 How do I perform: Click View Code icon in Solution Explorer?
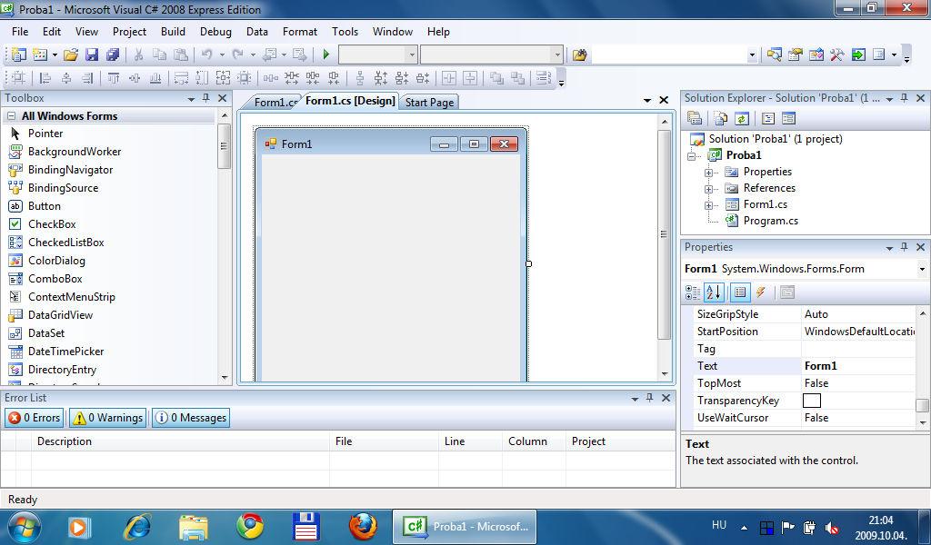(x=767, y=119)
